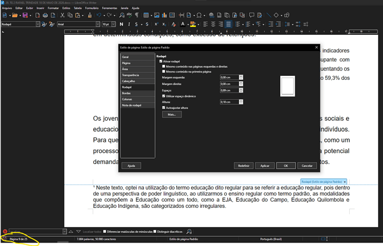
Task: Click the yellow highlight color swatch
Action: pyautogui.click(x=193, y=24)
